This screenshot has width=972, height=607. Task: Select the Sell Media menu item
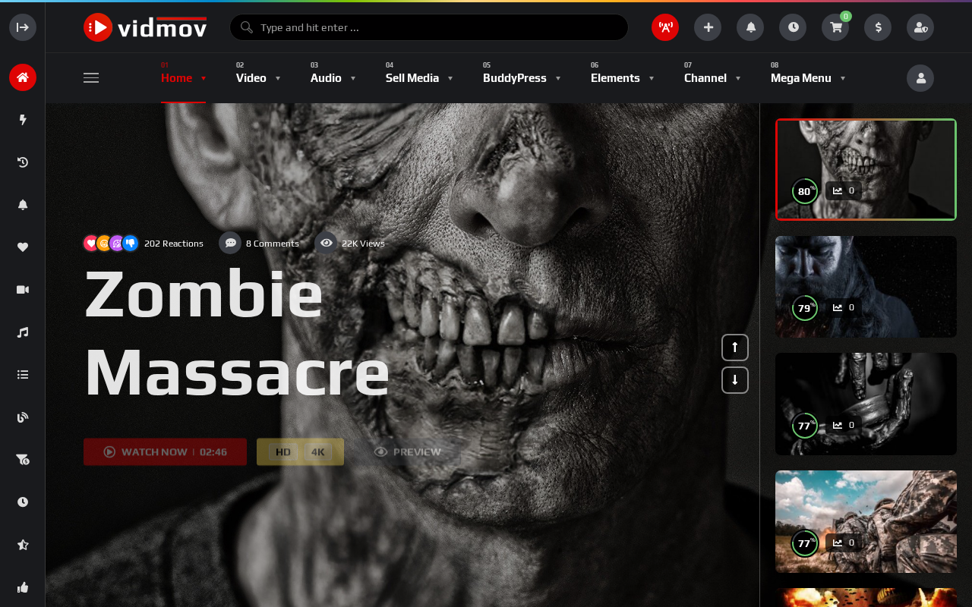(x=412, y=78)
